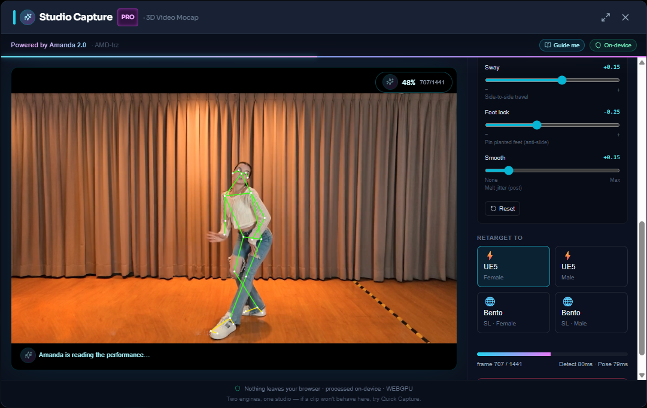Click the '+0.15' Sway value

tap(612, 67)
